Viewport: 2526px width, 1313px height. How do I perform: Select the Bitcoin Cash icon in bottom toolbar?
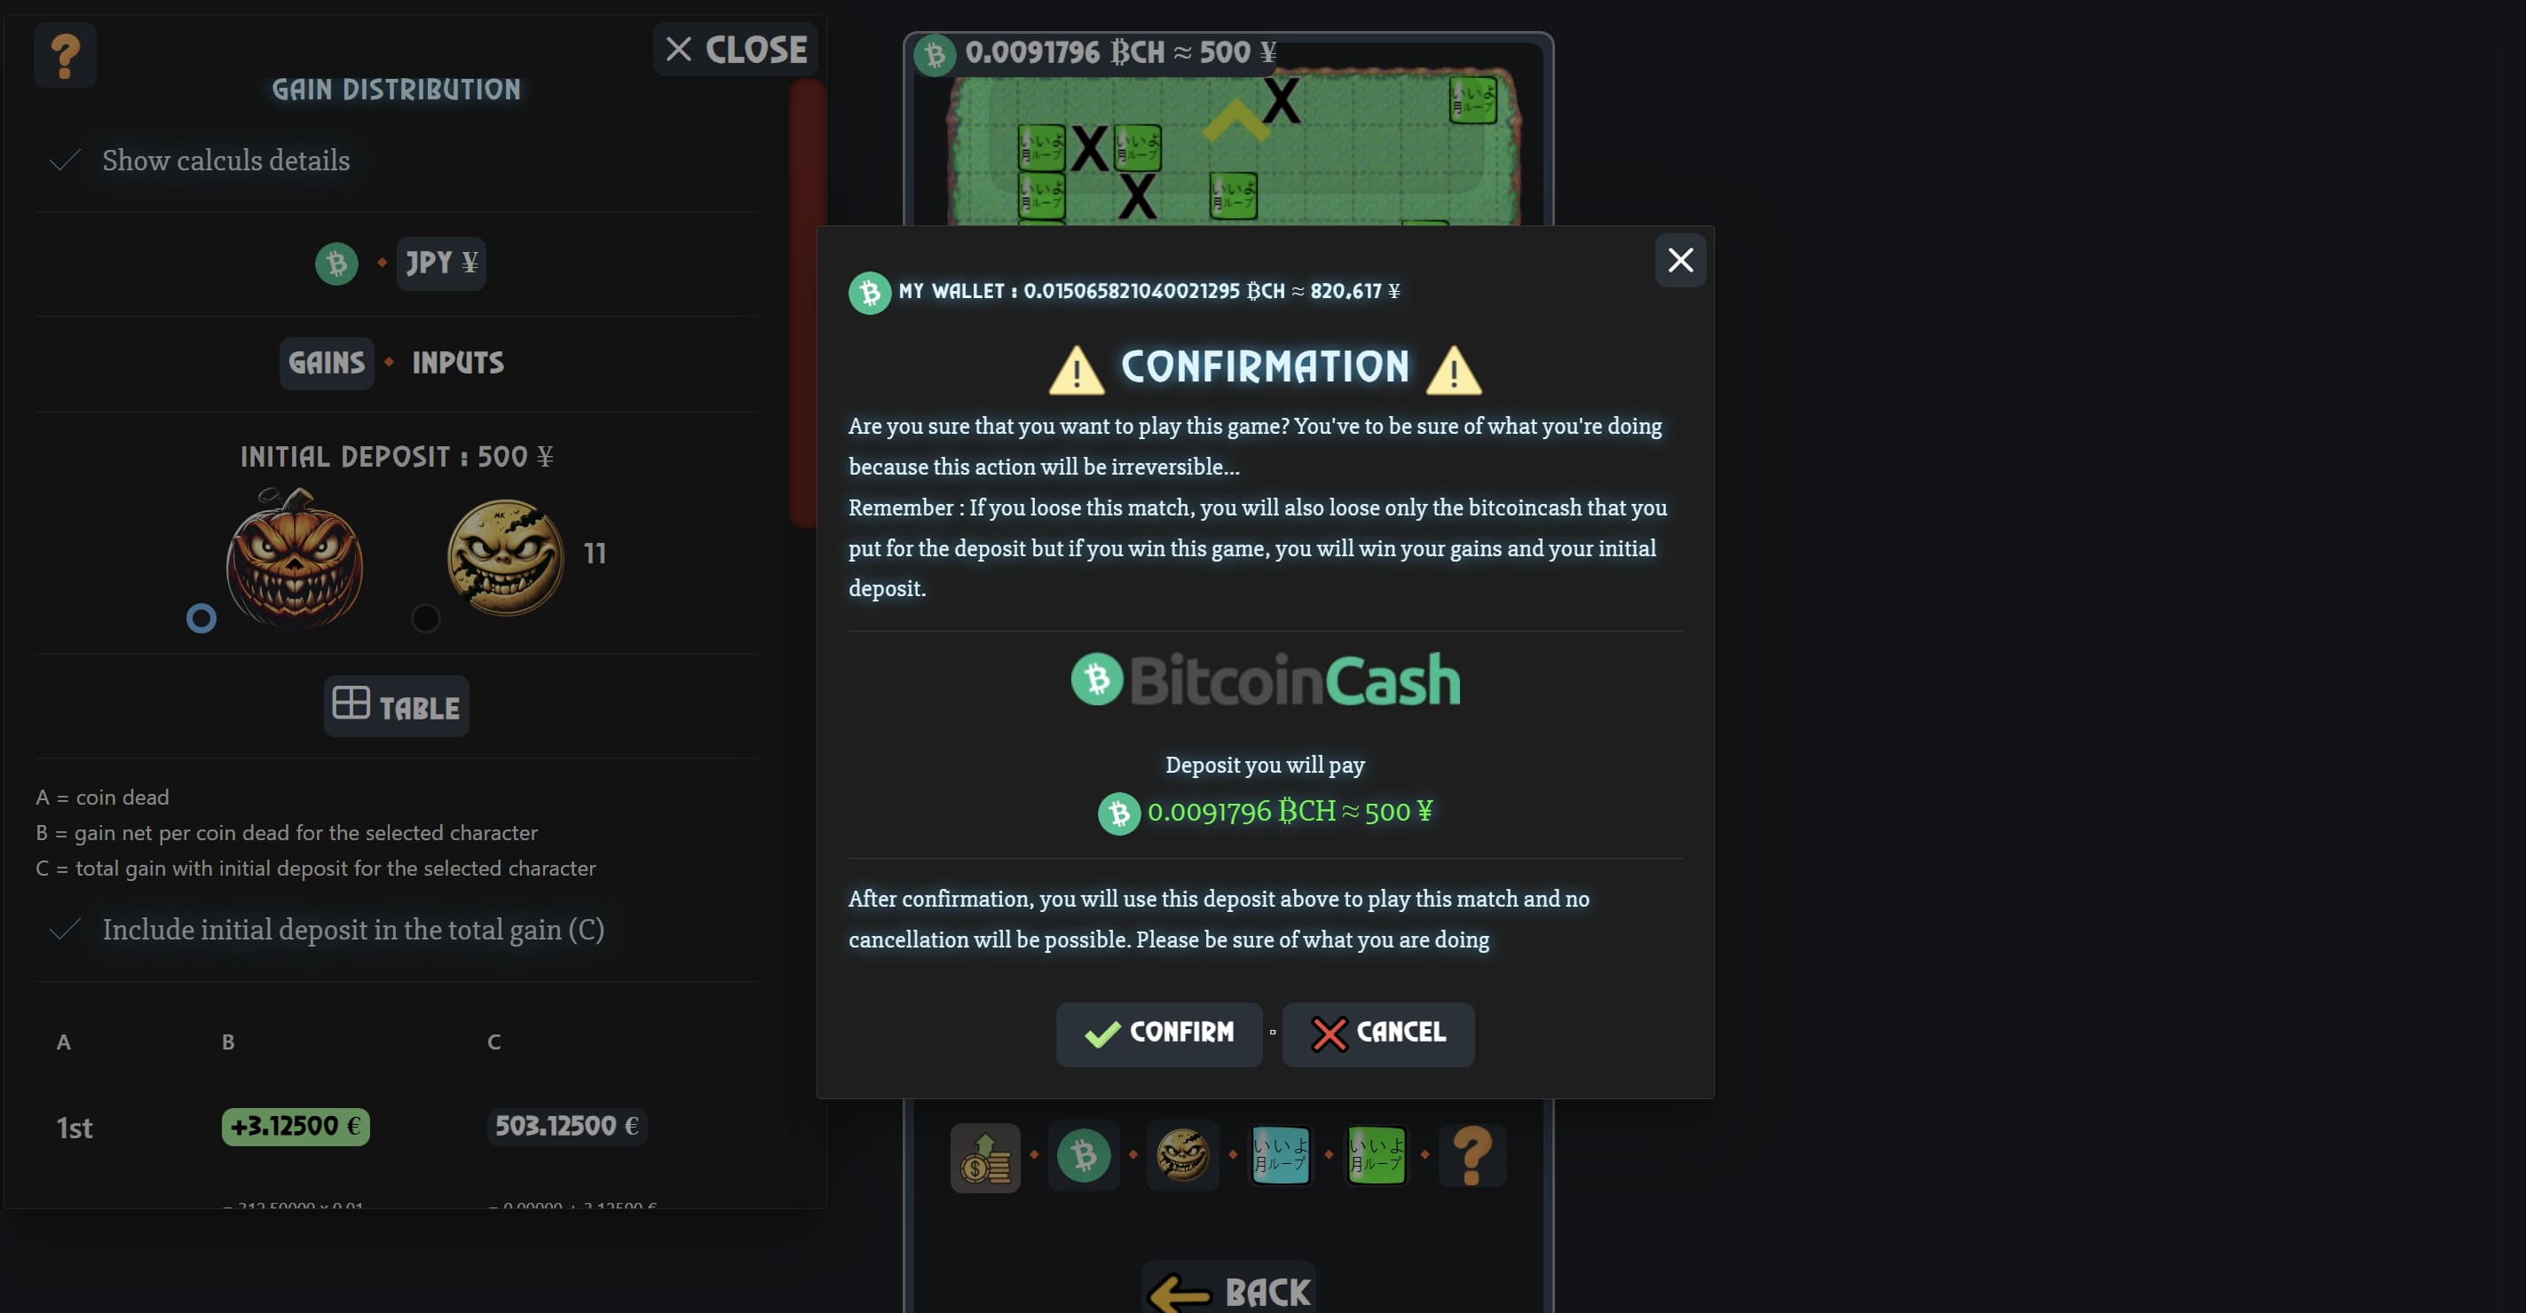(1084, 1156)
